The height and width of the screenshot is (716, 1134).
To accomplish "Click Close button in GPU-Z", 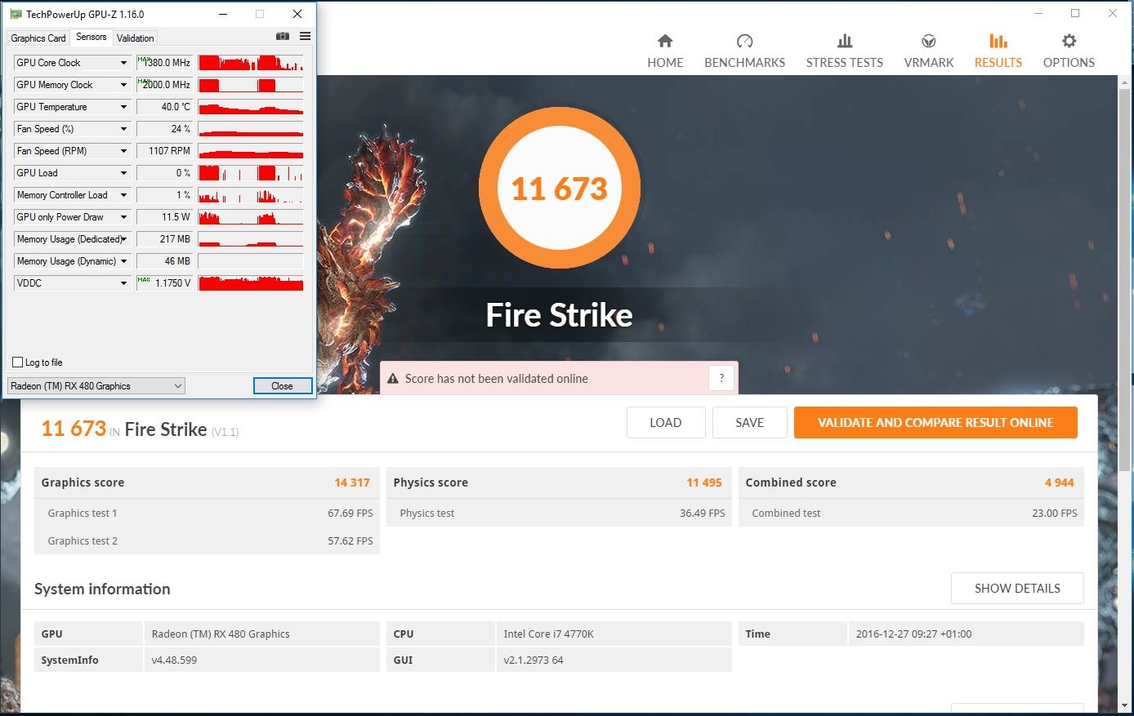I will tap(282, 386).
